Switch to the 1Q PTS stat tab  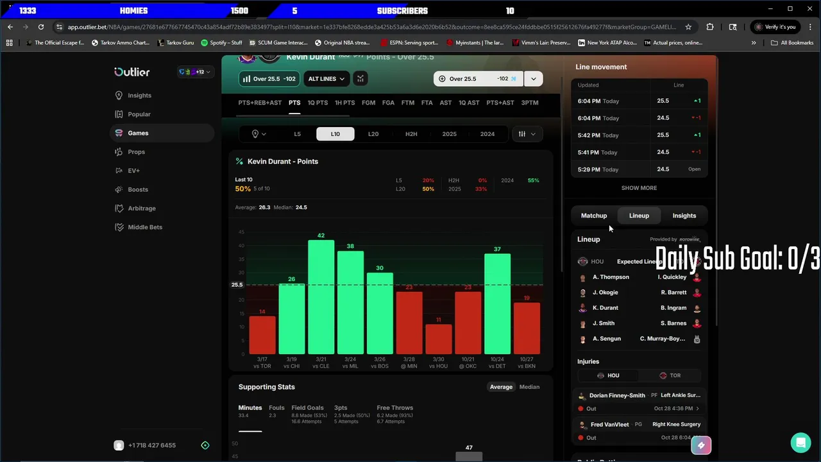click(x=317, y=103)
